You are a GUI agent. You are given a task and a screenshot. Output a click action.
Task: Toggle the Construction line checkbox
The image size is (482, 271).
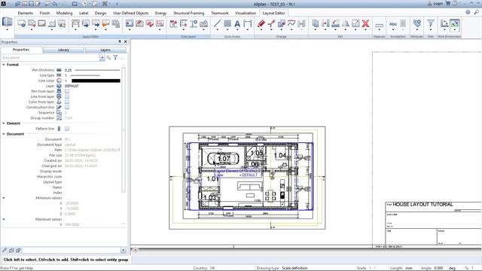tap(67, 107)
